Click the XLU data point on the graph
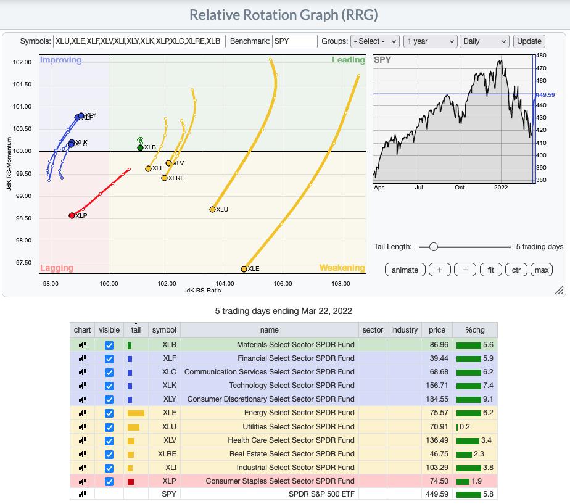 coord(213,210)
